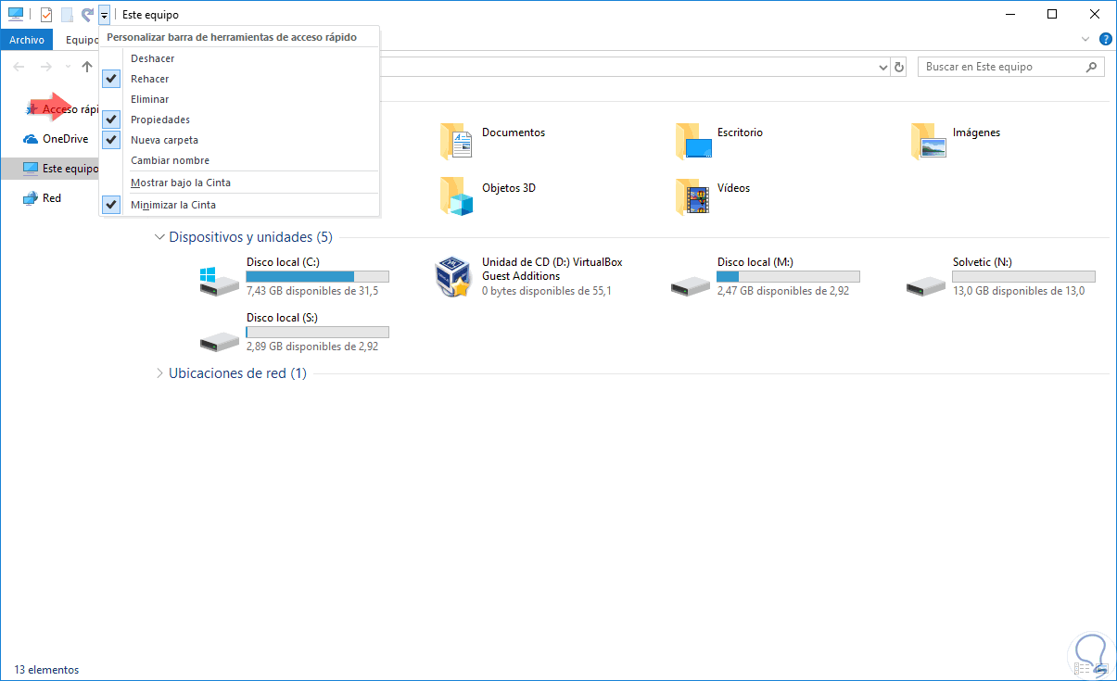Click the computer icon in the title bar
The image size is (1117, 681).
click(16, 15)
